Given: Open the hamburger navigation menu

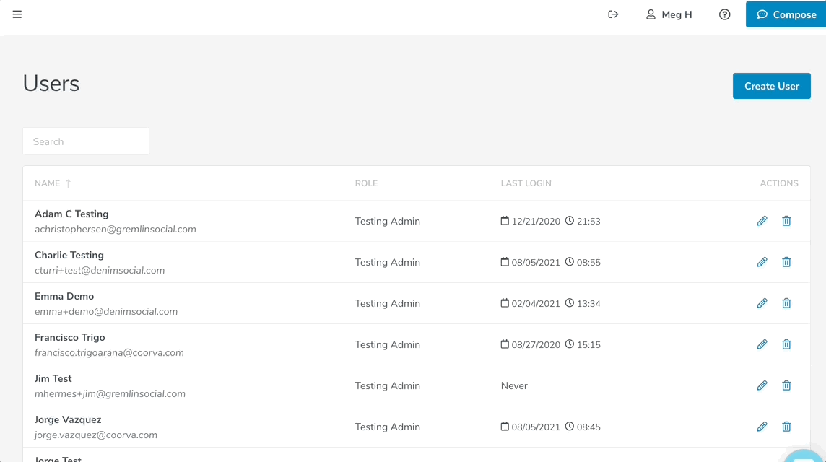Looking at the screenshot, I should point(17,14).
